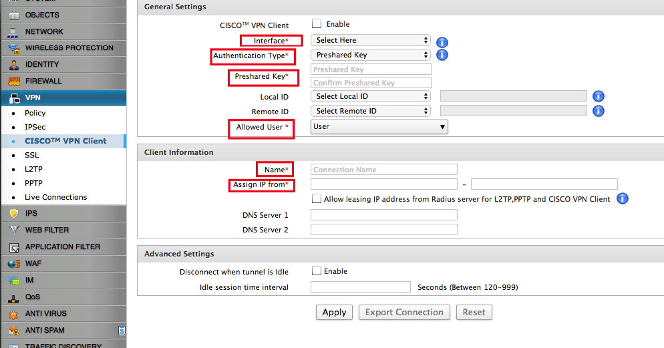Click the Anti Virus icon
664x348 pixels.
point(14,313)
